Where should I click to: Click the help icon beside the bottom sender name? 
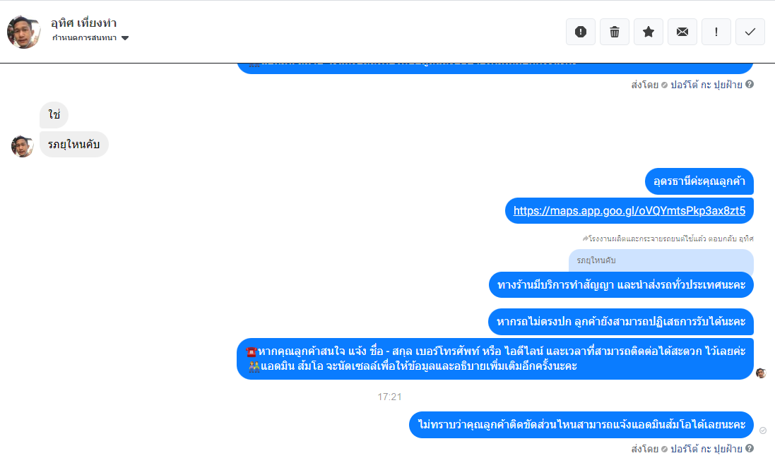click(750, 448)
